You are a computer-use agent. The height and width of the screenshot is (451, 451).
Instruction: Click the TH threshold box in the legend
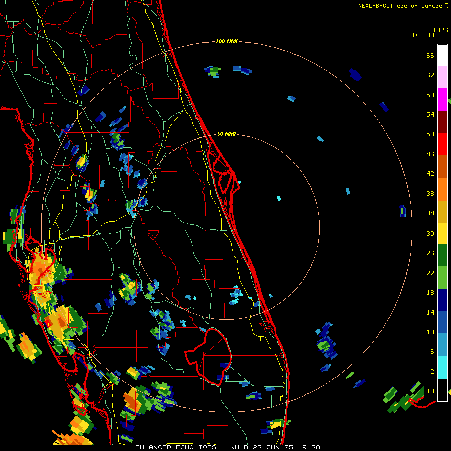[x=442, y=390]
